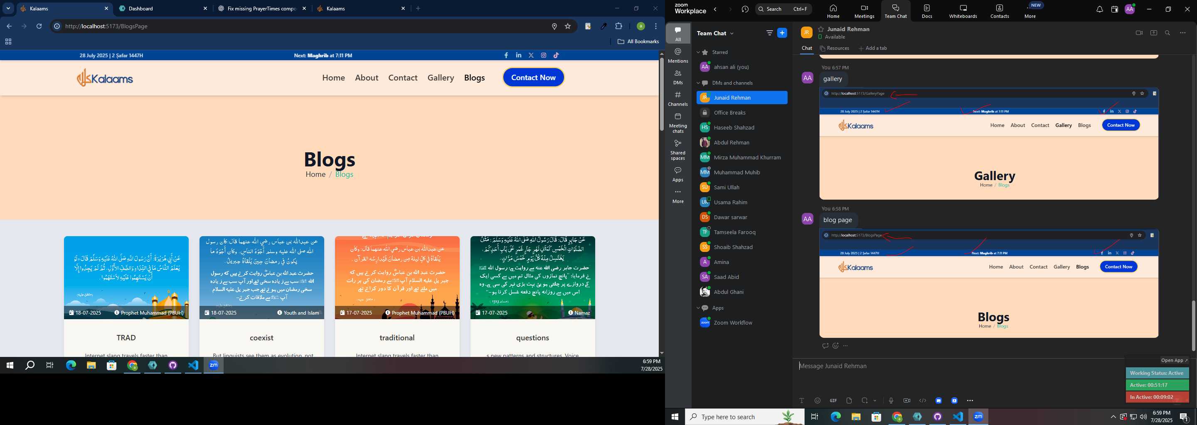
Task: Search within the Junaid Rehman chat
Action: coord(1167,33)
